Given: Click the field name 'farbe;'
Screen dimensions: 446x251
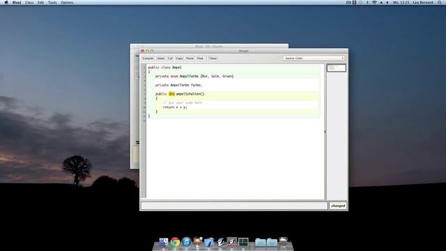Looking at the screenshot, I should click(x=197, y=85).
